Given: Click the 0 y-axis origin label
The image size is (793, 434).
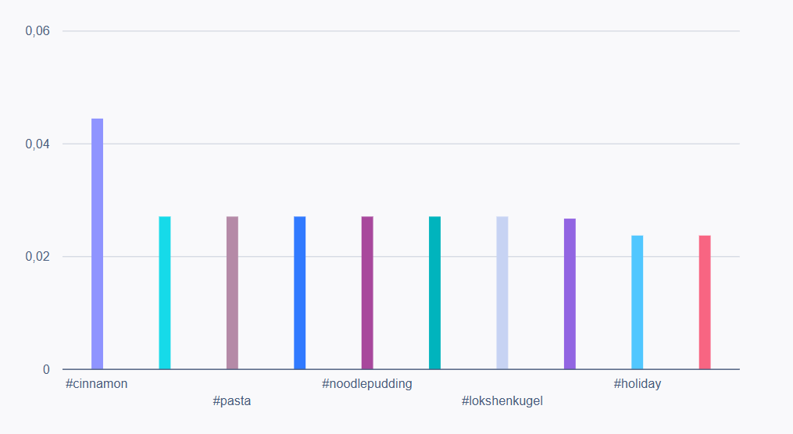Looking at the screenshot, I should click(46, 369).
